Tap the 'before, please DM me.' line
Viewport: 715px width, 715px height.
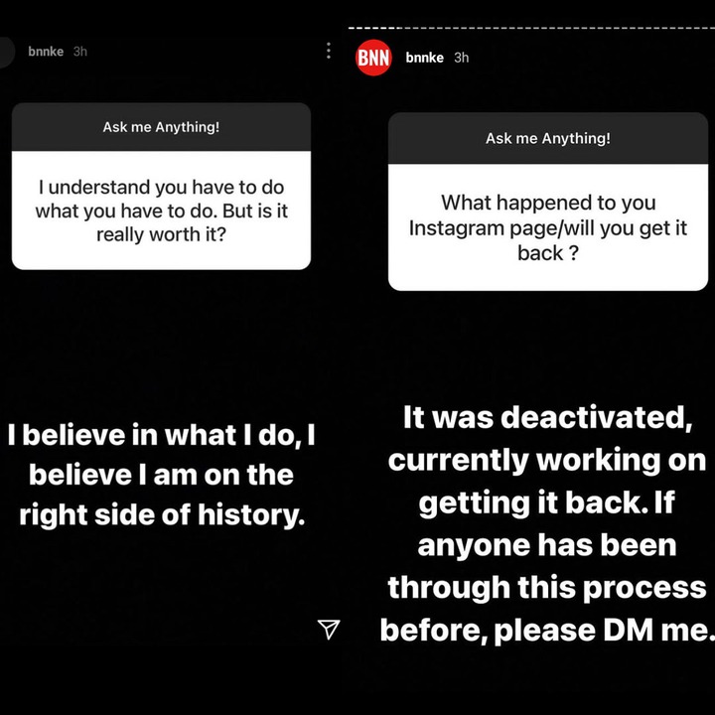(547, 631)
